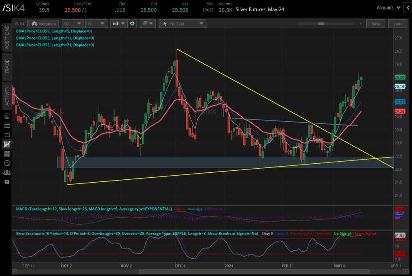This screenshot has width=412, height=276.
Task: Expand the 1D aggregation period dropdown
Action: point(73,24)
